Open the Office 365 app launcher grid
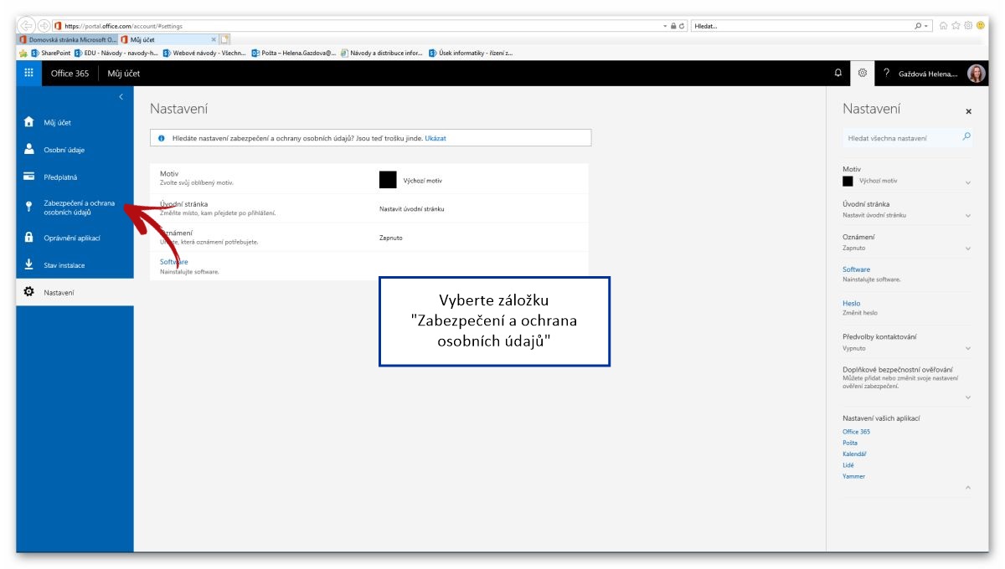1005x569 pixels. [x=28, y=73]
